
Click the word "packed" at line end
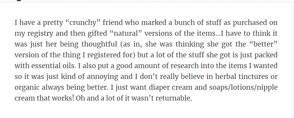point(266,55)
